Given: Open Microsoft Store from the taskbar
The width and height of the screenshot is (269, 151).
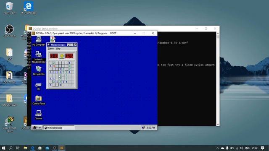Looking at the screenshot, I should tap(40, 148).
